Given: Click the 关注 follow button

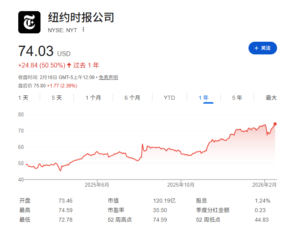Looking at the screenshot, I should (262, 48).
